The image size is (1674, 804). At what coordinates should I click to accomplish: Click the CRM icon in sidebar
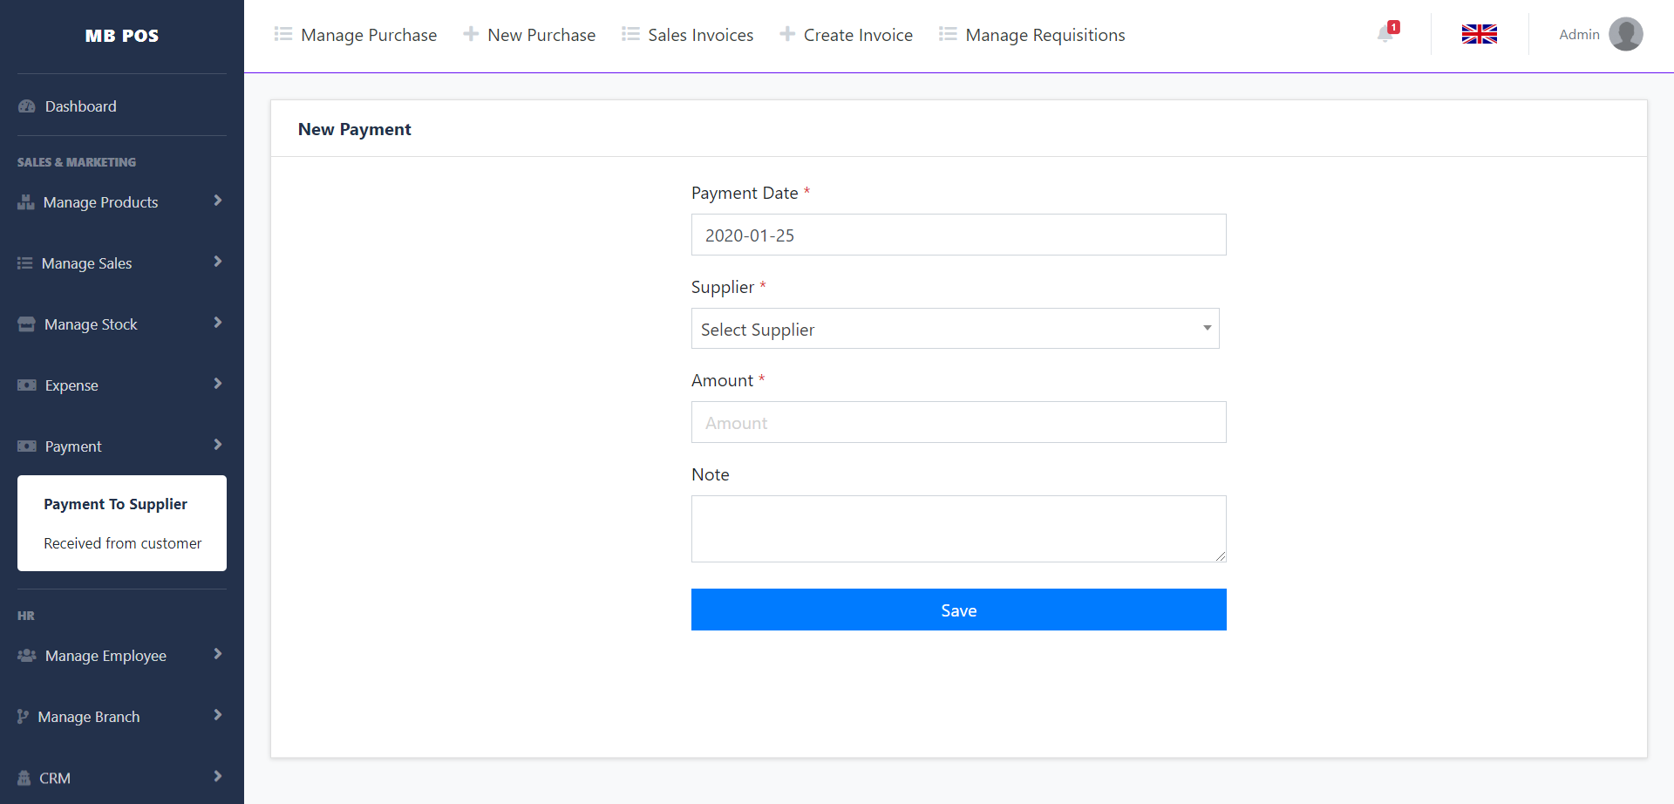click(25, 777)
